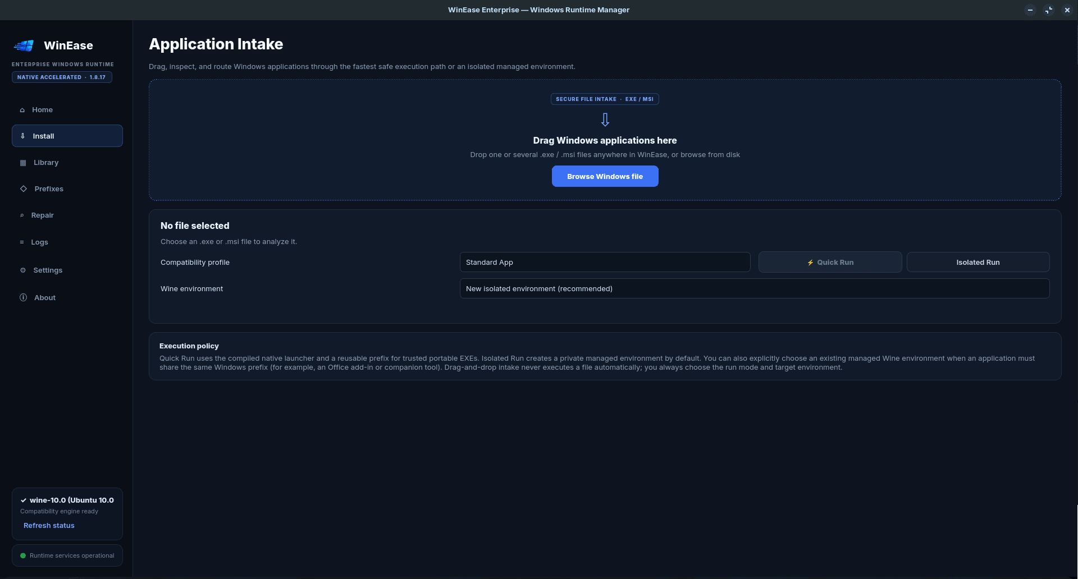Open the Logs section
The image size is (1078, 579).
tap(67, 242)
